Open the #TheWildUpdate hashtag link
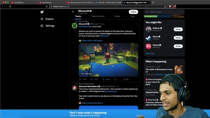Image resolution: width=210 pixels, height=118 pixels. (x=85, y=27)
